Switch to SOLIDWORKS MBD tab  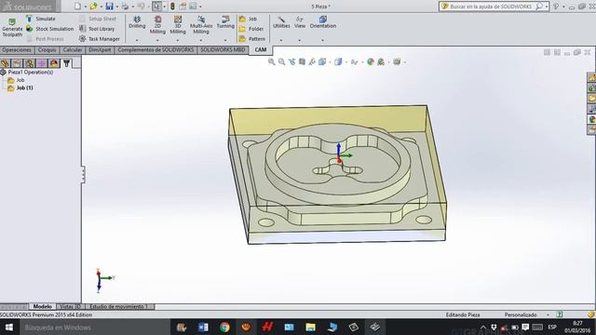click(223, 49)
